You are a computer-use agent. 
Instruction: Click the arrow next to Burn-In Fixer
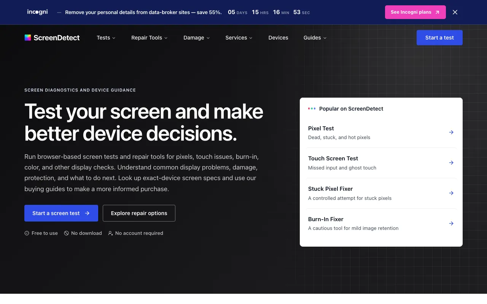451,223
